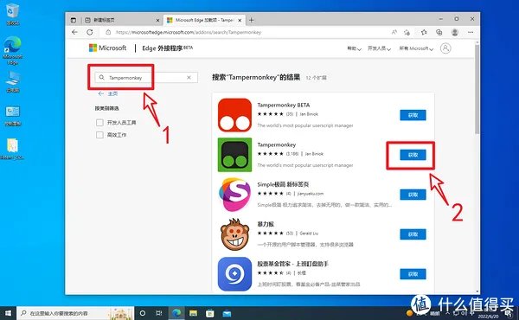Screen dimensions: 519x320
Task: Click the back to home page link
Action: [x=108, y=93]
